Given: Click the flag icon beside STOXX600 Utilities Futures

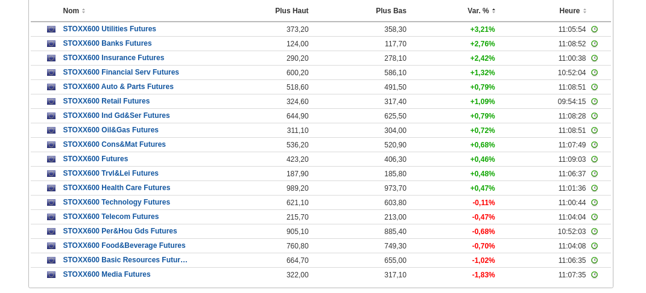Looking at the screenshot, I should pyautogui.click(x=51, y=29).
